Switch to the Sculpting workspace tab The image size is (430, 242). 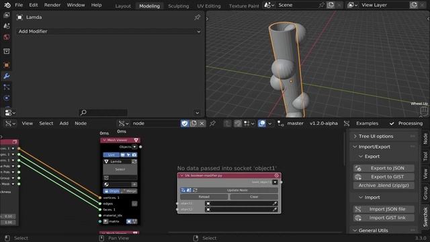tap(178, 6)
